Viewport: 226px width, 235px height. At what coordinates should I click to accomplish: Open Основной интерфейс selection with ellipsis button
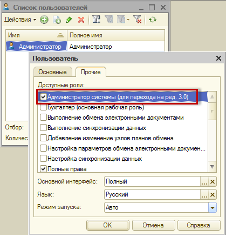(204, 181)
